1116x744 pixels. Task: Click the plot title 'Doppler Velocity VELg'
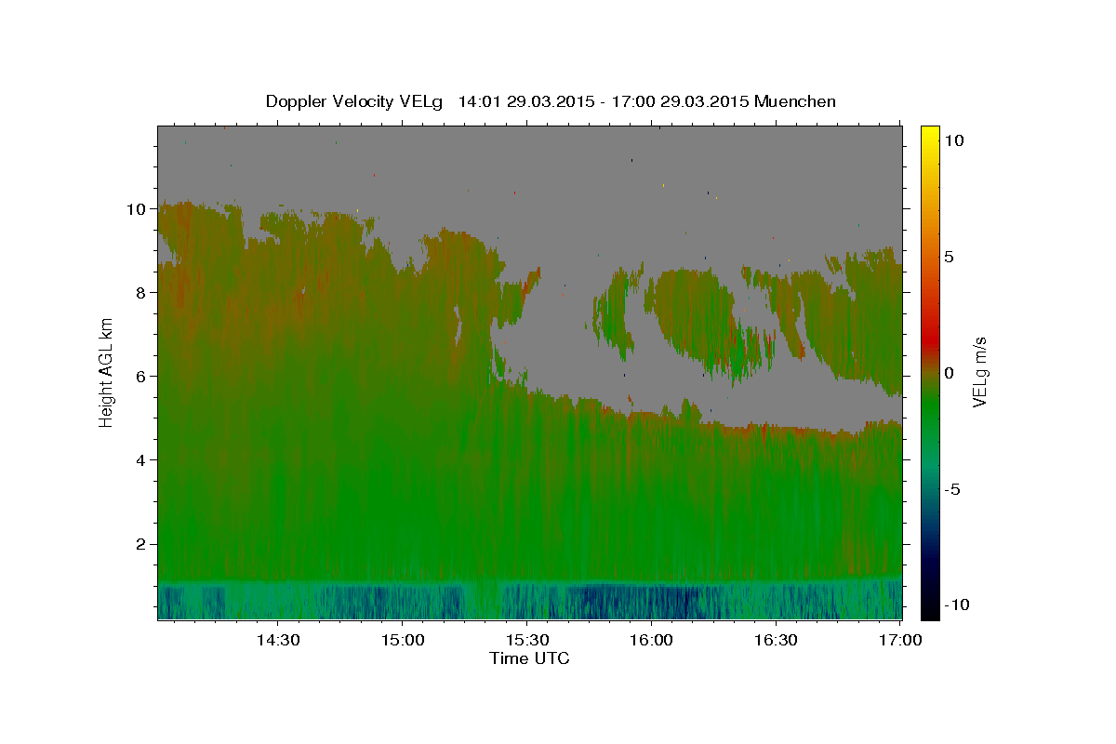353,101
